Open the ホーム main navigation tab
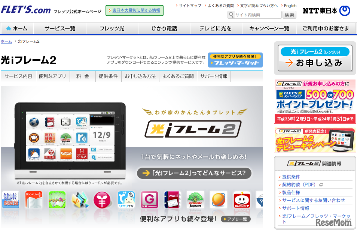This screenshot has width=357, height=231. pos(17,28)
